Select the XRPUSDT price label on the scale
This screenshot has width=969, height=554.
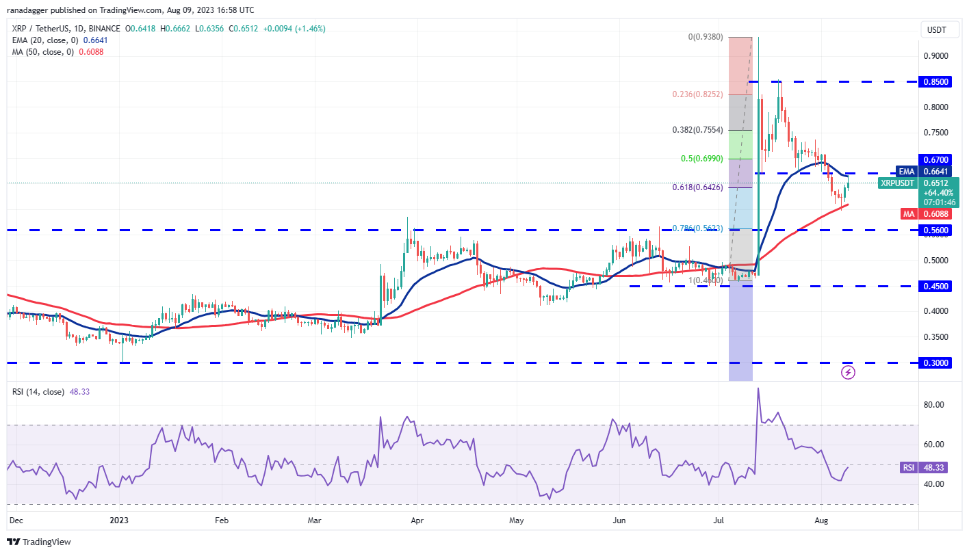click(896, 183)
